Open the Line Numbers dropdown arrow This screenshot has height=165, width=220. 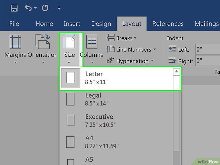[155, 49]
